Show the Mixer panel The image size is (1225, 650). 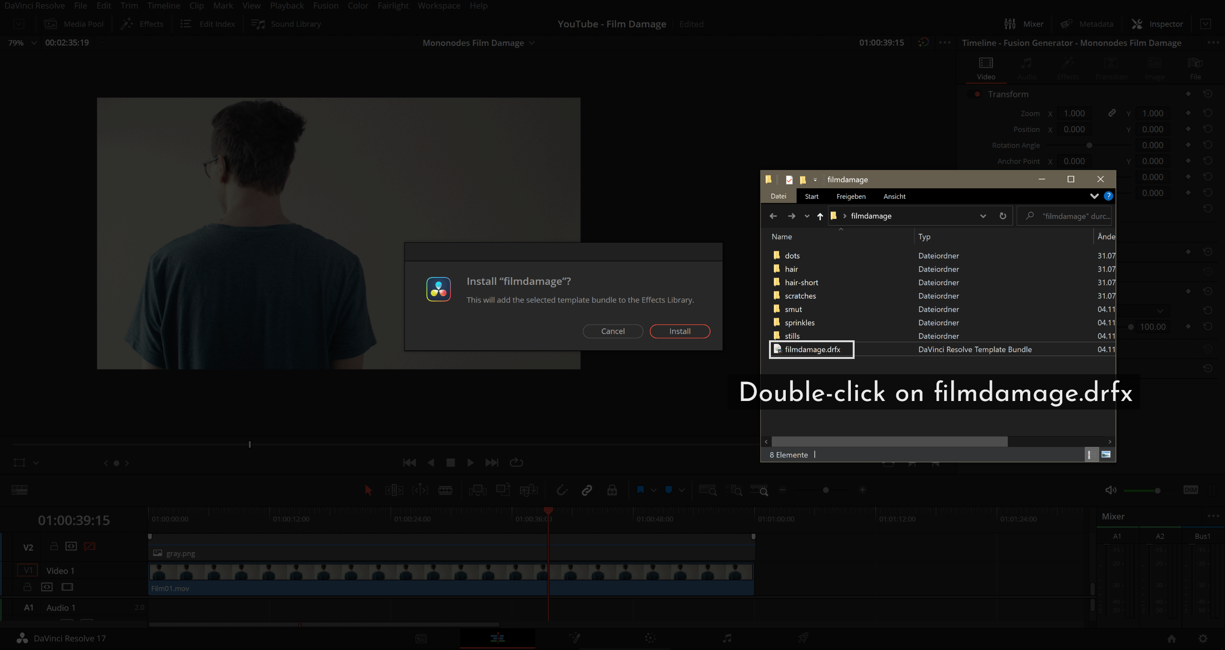[1024, 24]
